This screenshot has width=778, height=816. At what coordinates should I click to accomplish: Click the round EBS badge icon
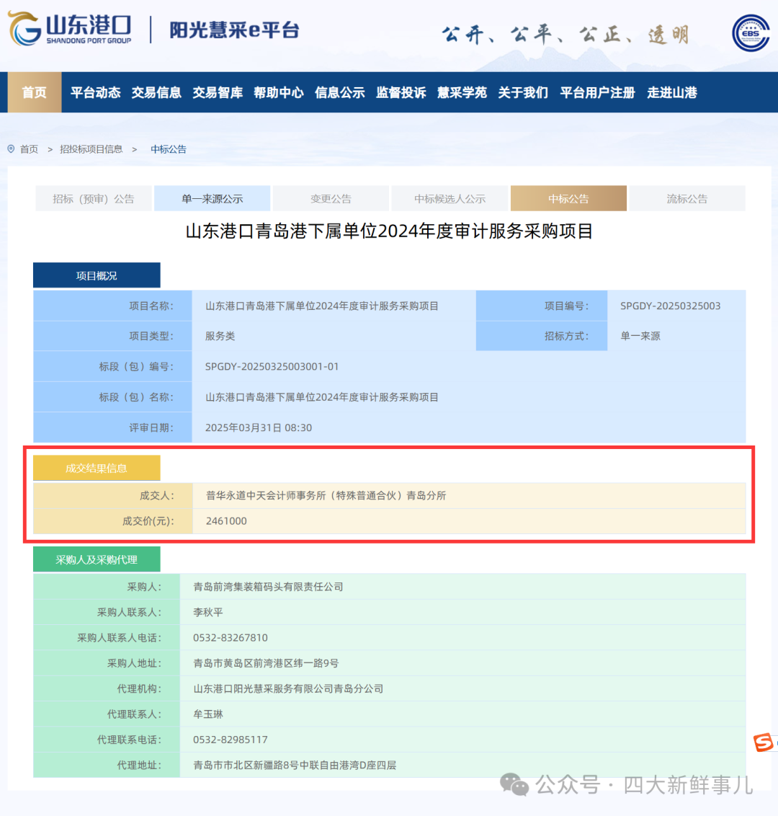pos(751,33)
